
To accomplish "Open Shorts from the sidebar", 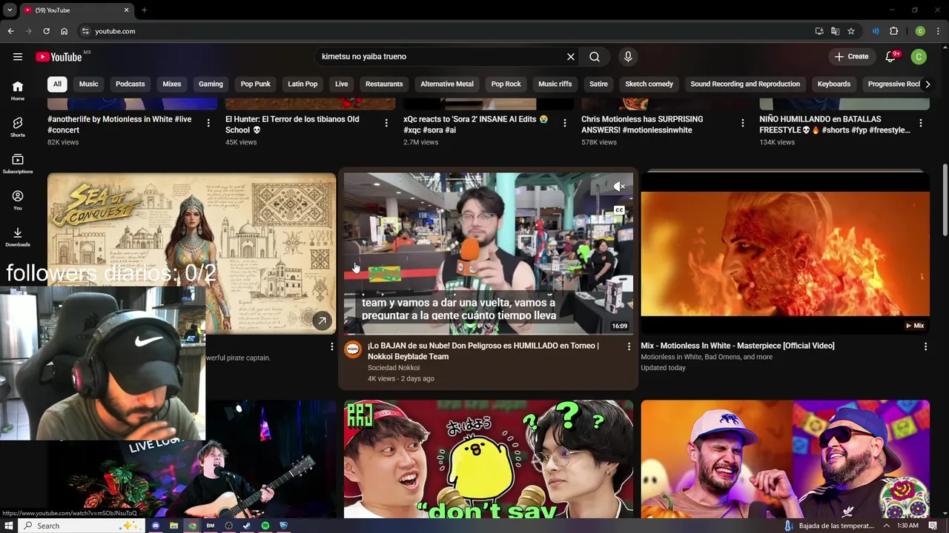I will (18, 127).
